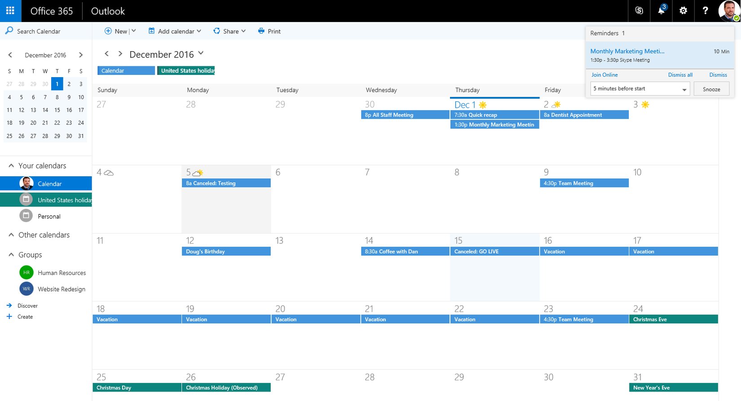Open 7:30a Quick recap event

tap(494, 115)
